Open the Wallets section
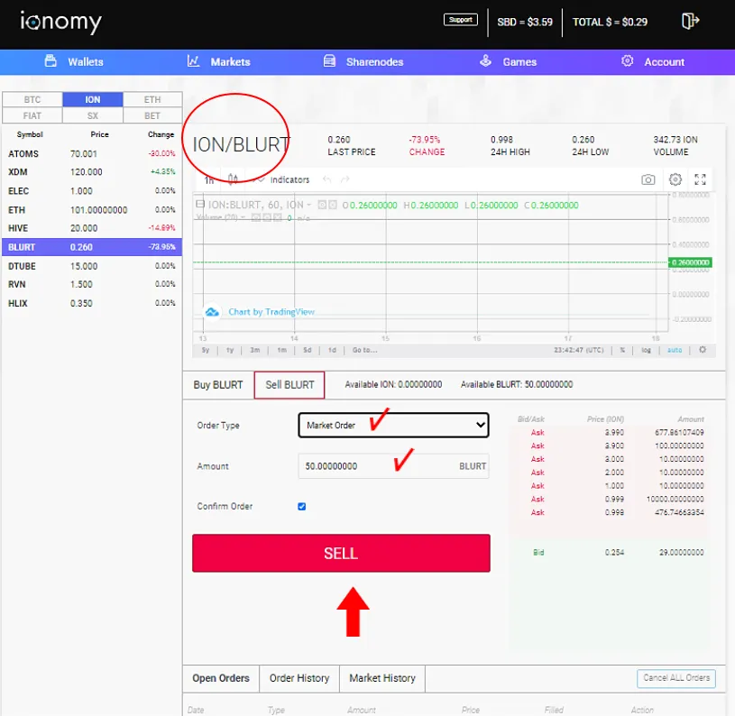Screen dimensions: 735x716 pos(74,62)
